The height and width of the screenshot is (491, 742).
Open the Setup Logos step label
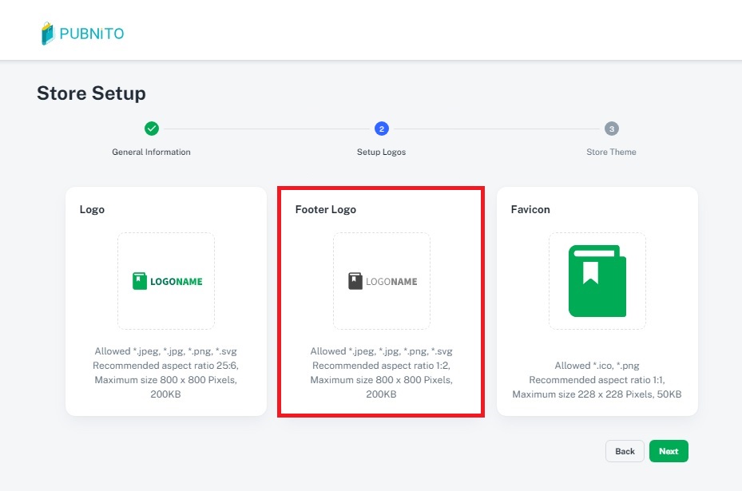[x=381, y=152]
